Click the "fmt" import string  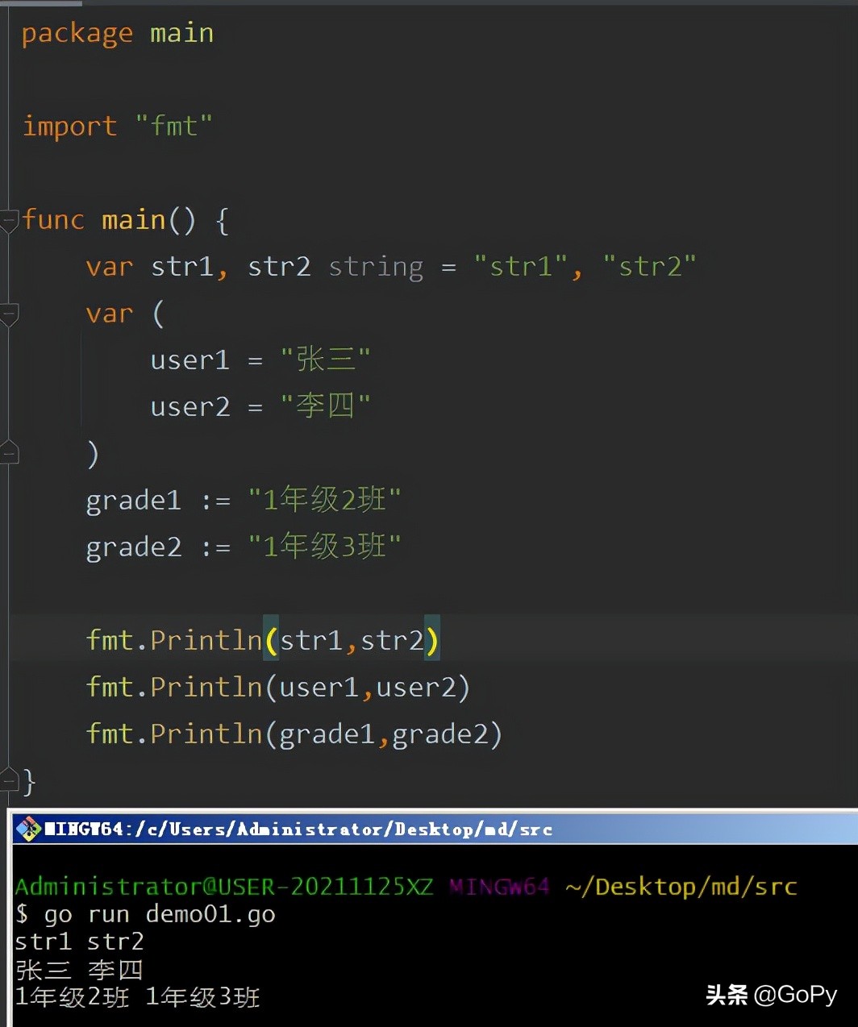pos(173,126)
